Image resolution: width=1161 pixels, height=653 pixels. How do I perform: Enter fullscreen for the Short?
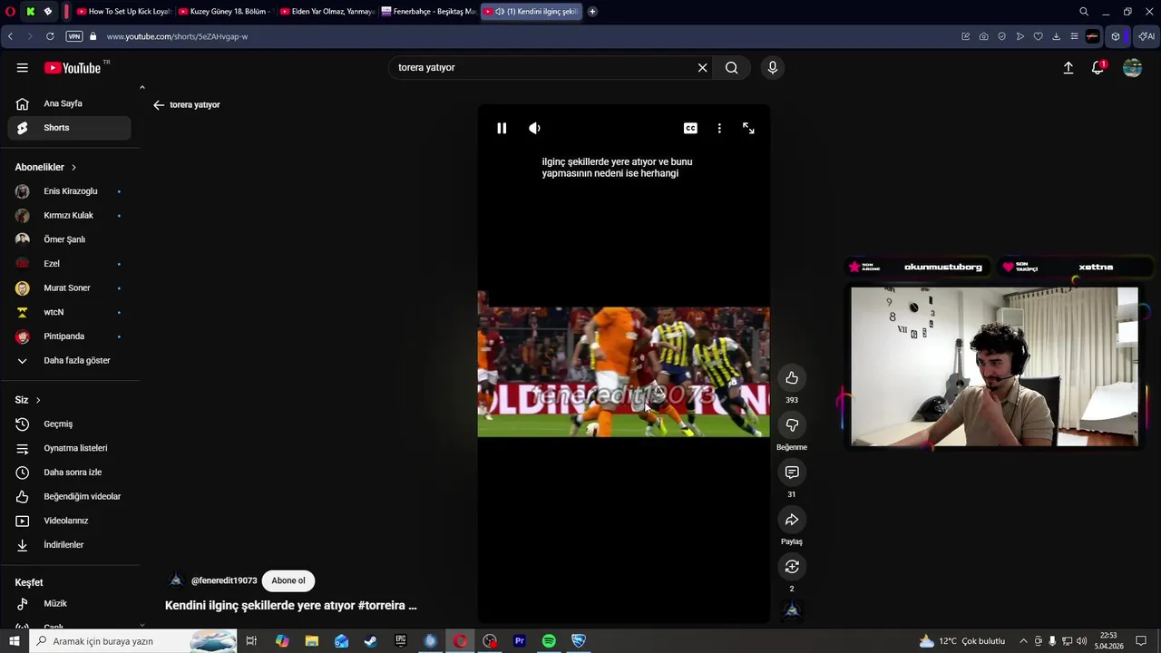coord(748,128)
